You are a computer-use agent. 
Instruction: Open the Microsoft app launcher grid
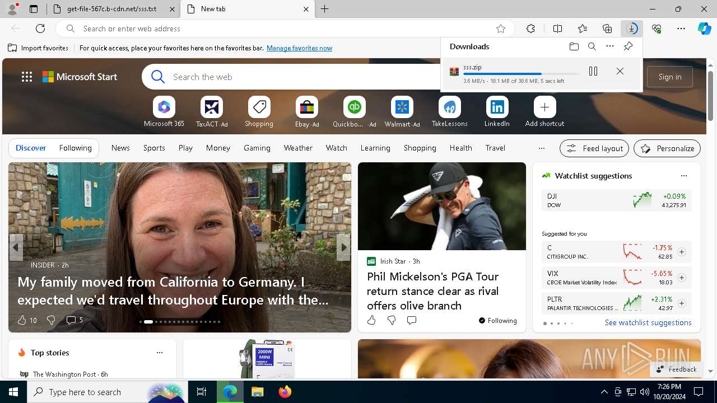click(27, 77)
